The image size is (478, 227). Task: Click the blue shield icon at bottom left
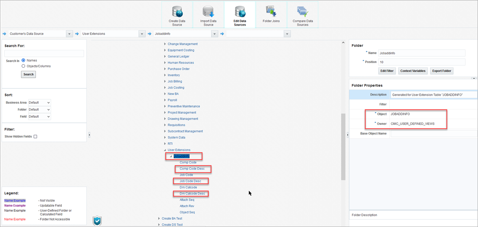pos(97,221)
